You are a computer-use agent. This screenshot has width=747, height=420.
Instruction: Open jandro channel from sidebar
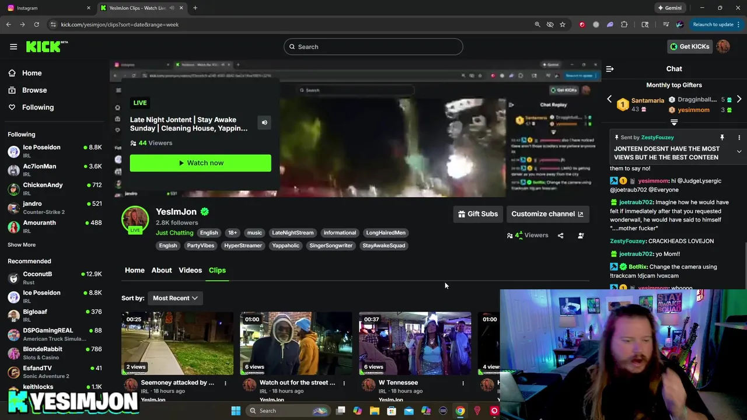[55, 208]
